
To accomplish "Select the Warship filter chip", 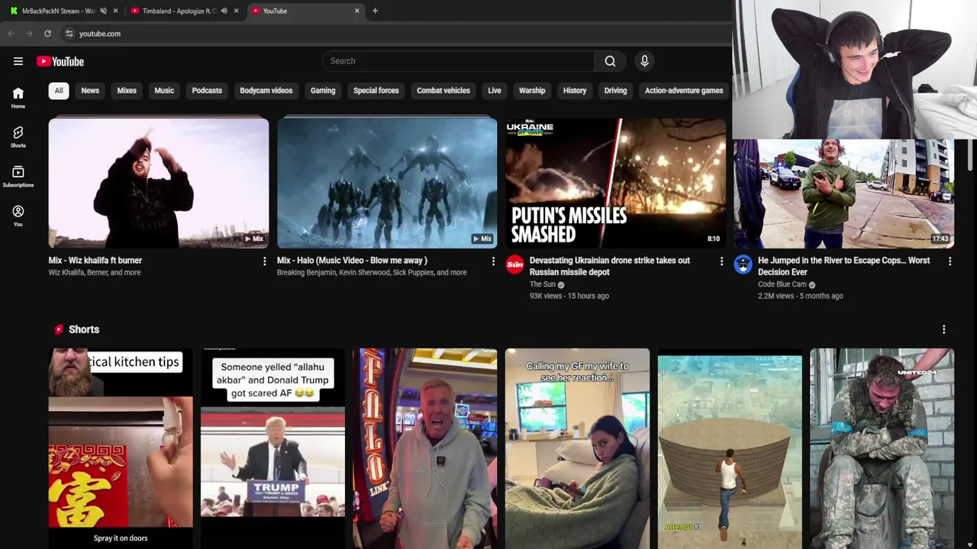I will pos(532,91).
